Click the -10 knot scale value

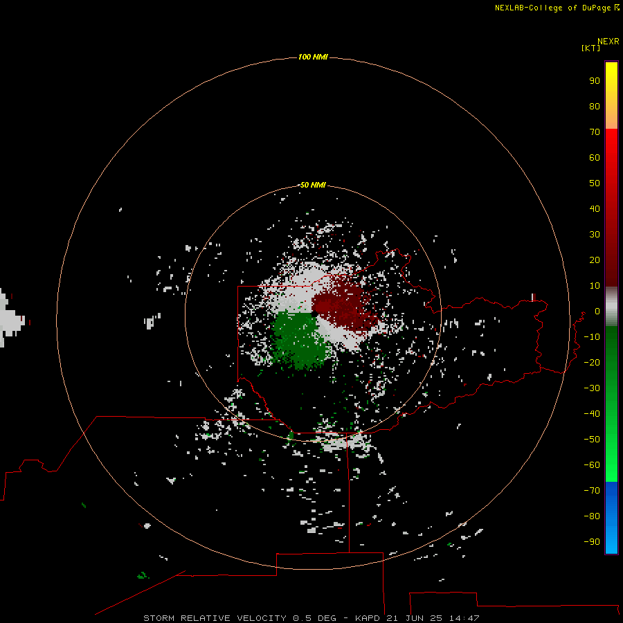coord(592,337)
